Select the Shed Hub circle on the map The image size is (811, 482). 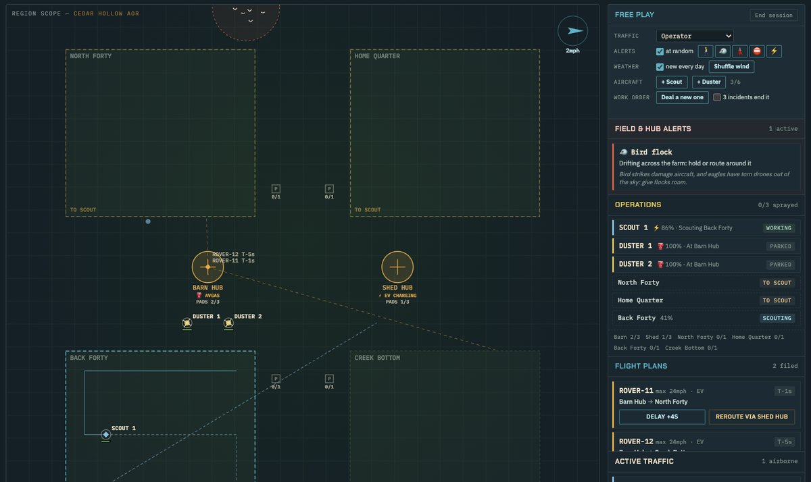(397, 267)
